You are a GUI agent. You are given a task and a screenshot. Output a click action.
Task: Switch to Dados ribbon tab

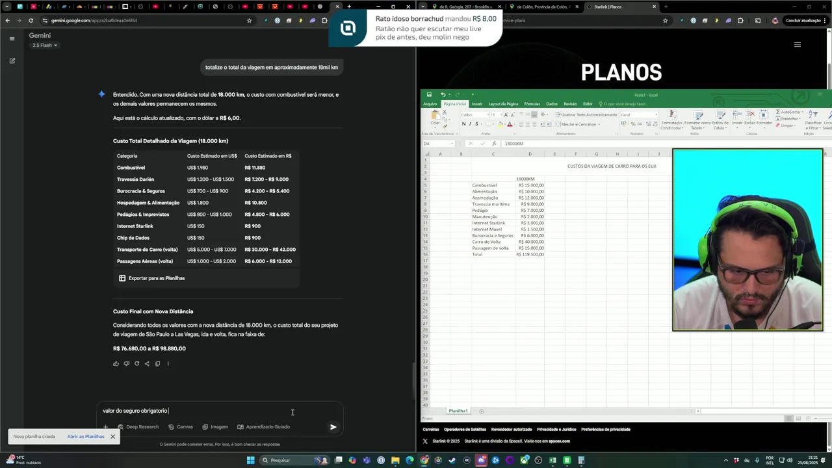[x=552, y=104]
